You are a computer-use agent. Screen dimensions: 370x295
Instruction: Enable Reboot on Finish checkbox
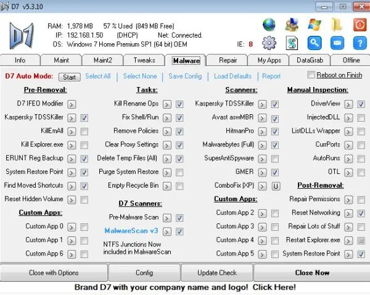311,75
